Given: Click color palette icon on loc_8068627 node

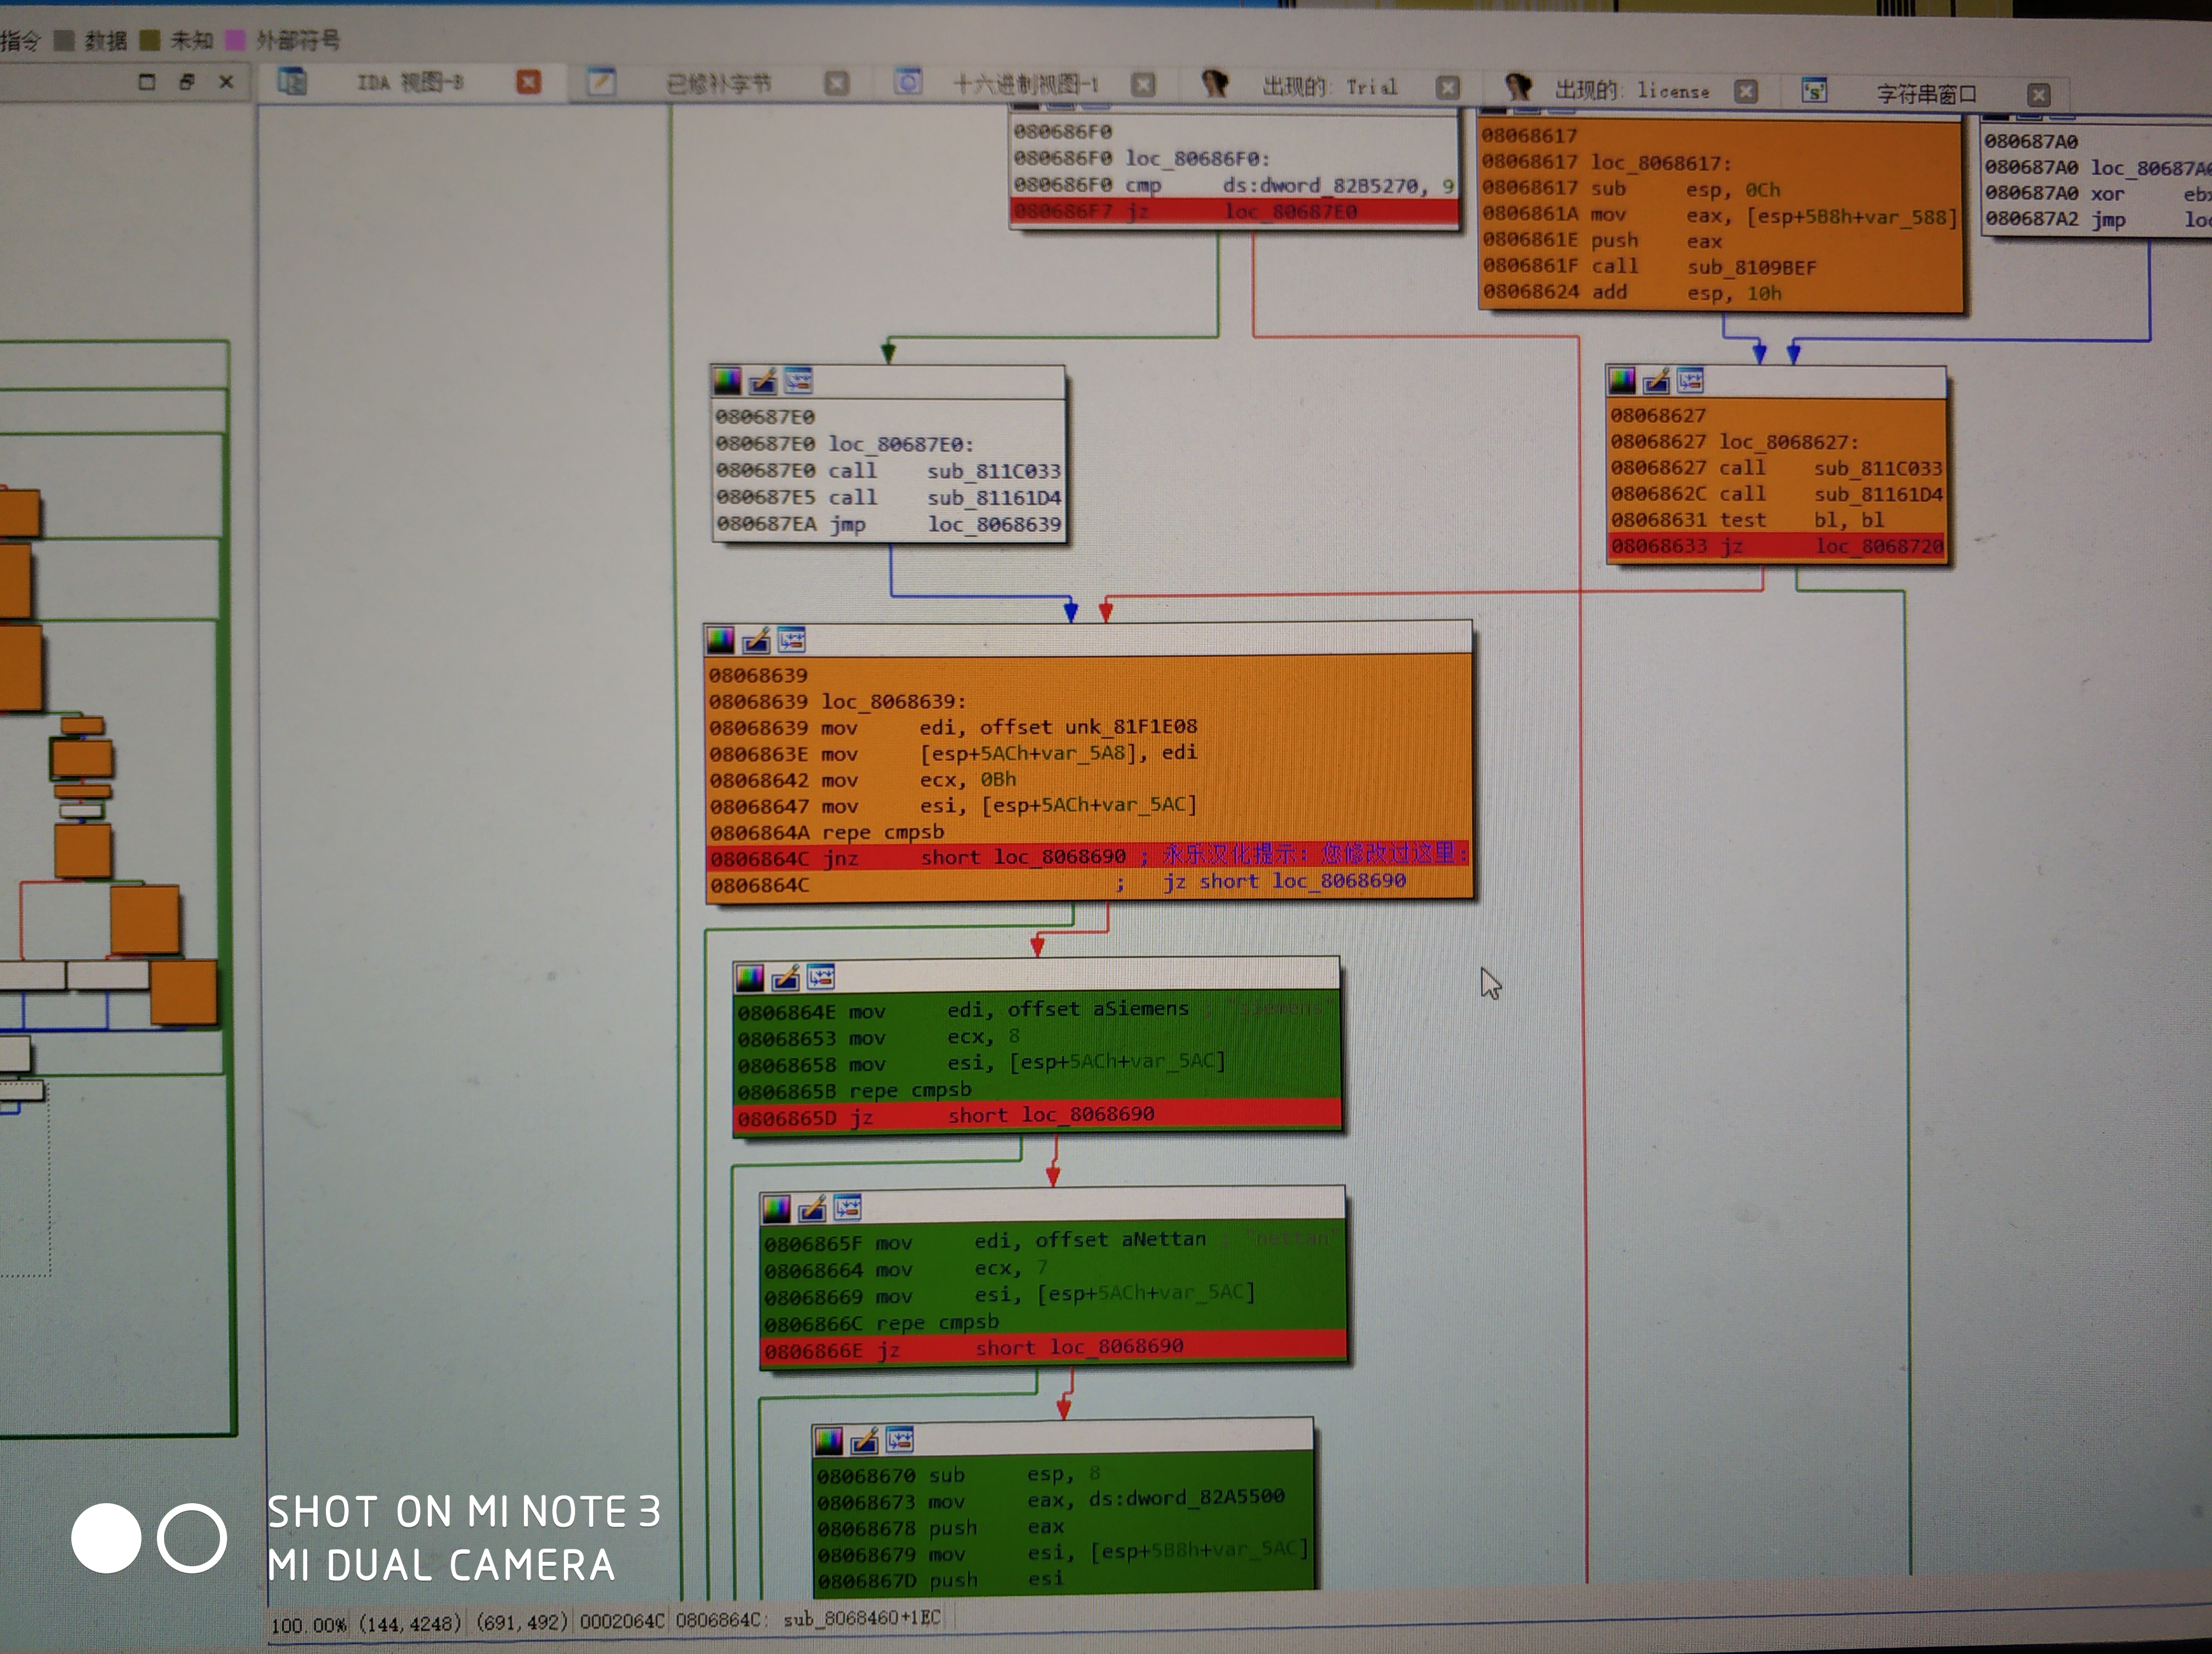Looking at the screenshot, I should [1621, 381].
